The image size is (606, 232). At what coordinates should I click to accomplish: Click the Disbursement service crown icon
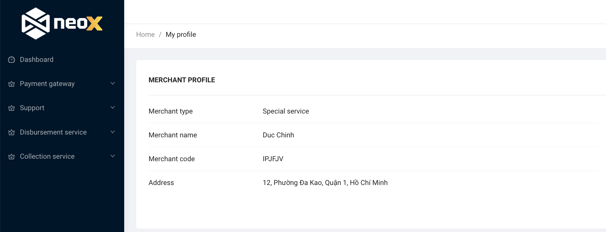tap(11, 132)
